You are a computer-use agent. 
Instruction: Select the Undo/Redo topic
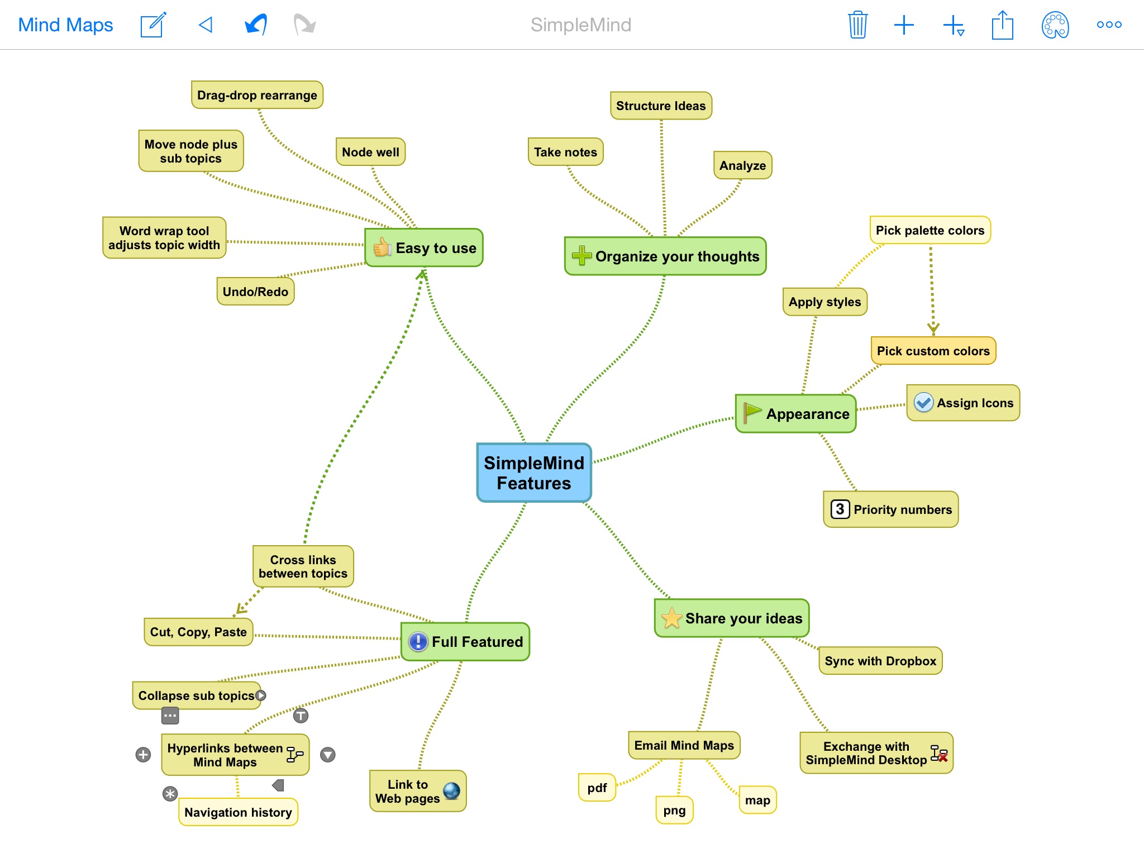[255, 291]
